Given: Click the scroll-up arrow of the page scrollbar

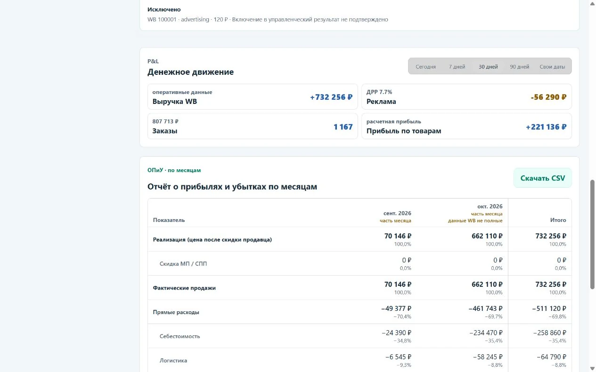Looking at the screenshot, I should tap(592, 3).
